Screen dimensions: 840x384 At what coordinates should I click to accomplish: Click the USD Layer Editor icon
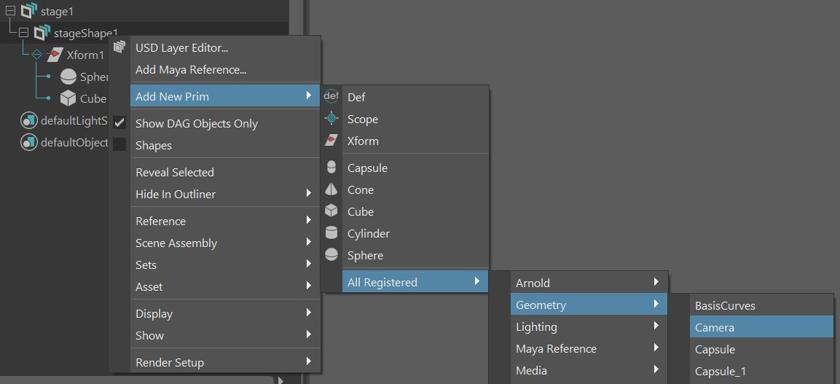[120, 47]
